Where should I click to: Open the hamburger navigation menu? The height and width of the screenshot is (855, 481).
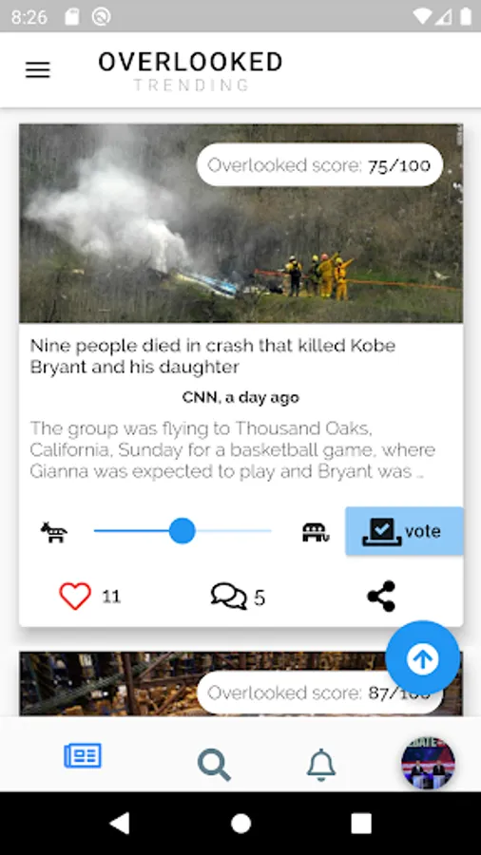38,69
